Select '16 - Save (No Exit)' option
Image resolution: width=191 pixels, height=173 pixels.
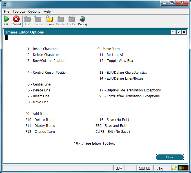(x=112, y=120)
